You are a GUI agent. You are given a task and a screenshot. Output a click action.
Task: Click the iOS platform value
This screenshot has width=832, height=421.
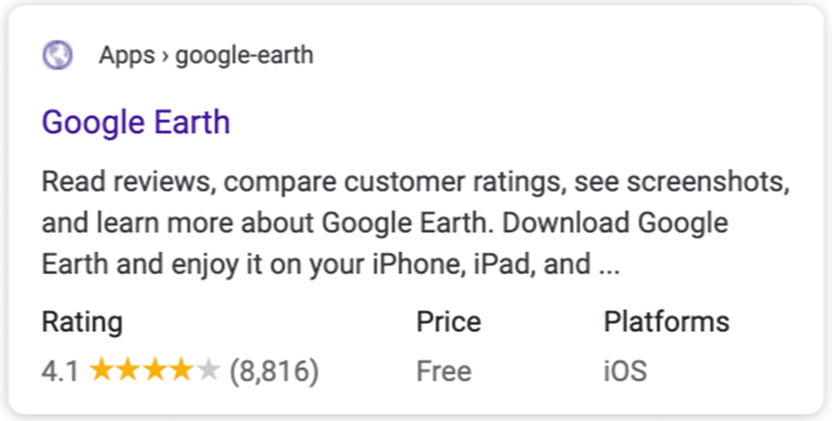625,371
